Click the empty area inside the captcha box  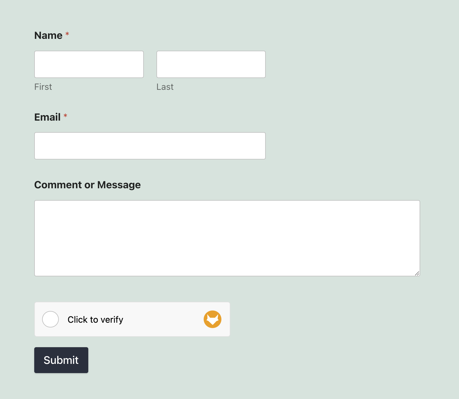163,319
